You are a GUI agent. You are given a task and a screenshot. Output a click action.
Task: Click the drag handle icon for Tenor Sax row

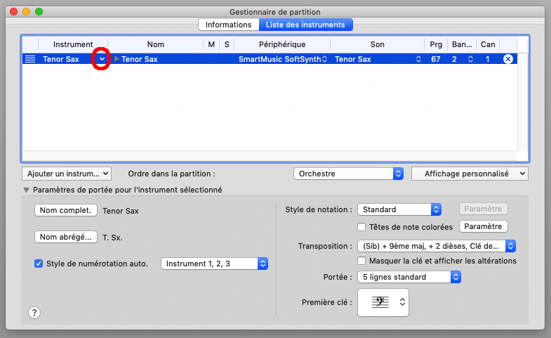[29, 60]
